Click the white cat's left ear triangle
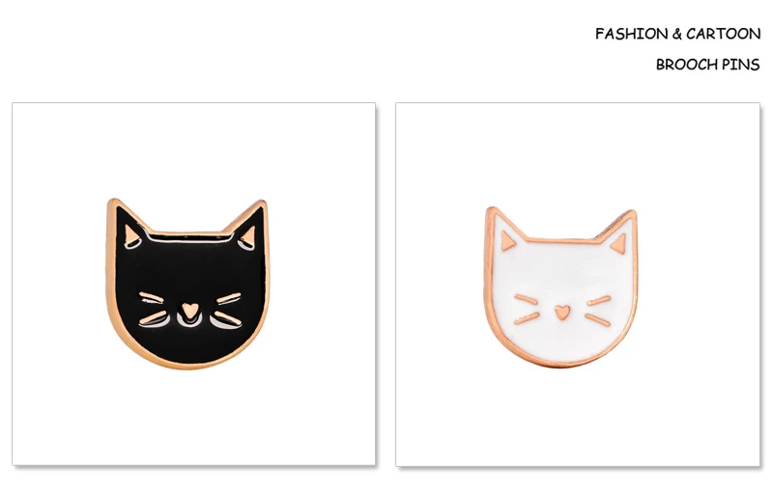 tap(508, 240)
